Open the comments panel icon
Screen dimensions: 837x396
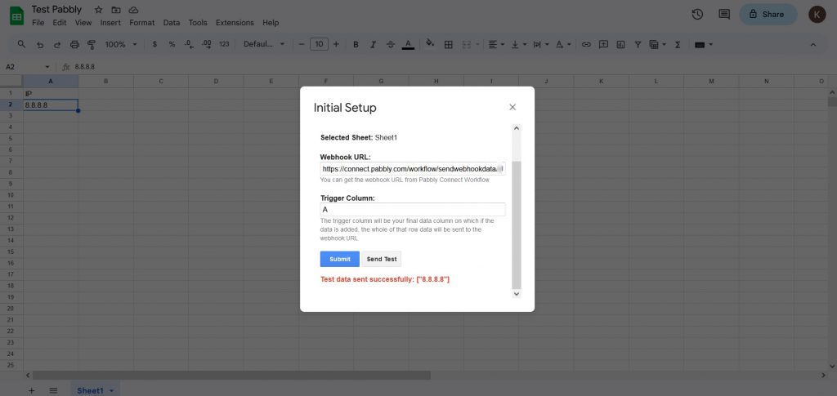[723, 14]
